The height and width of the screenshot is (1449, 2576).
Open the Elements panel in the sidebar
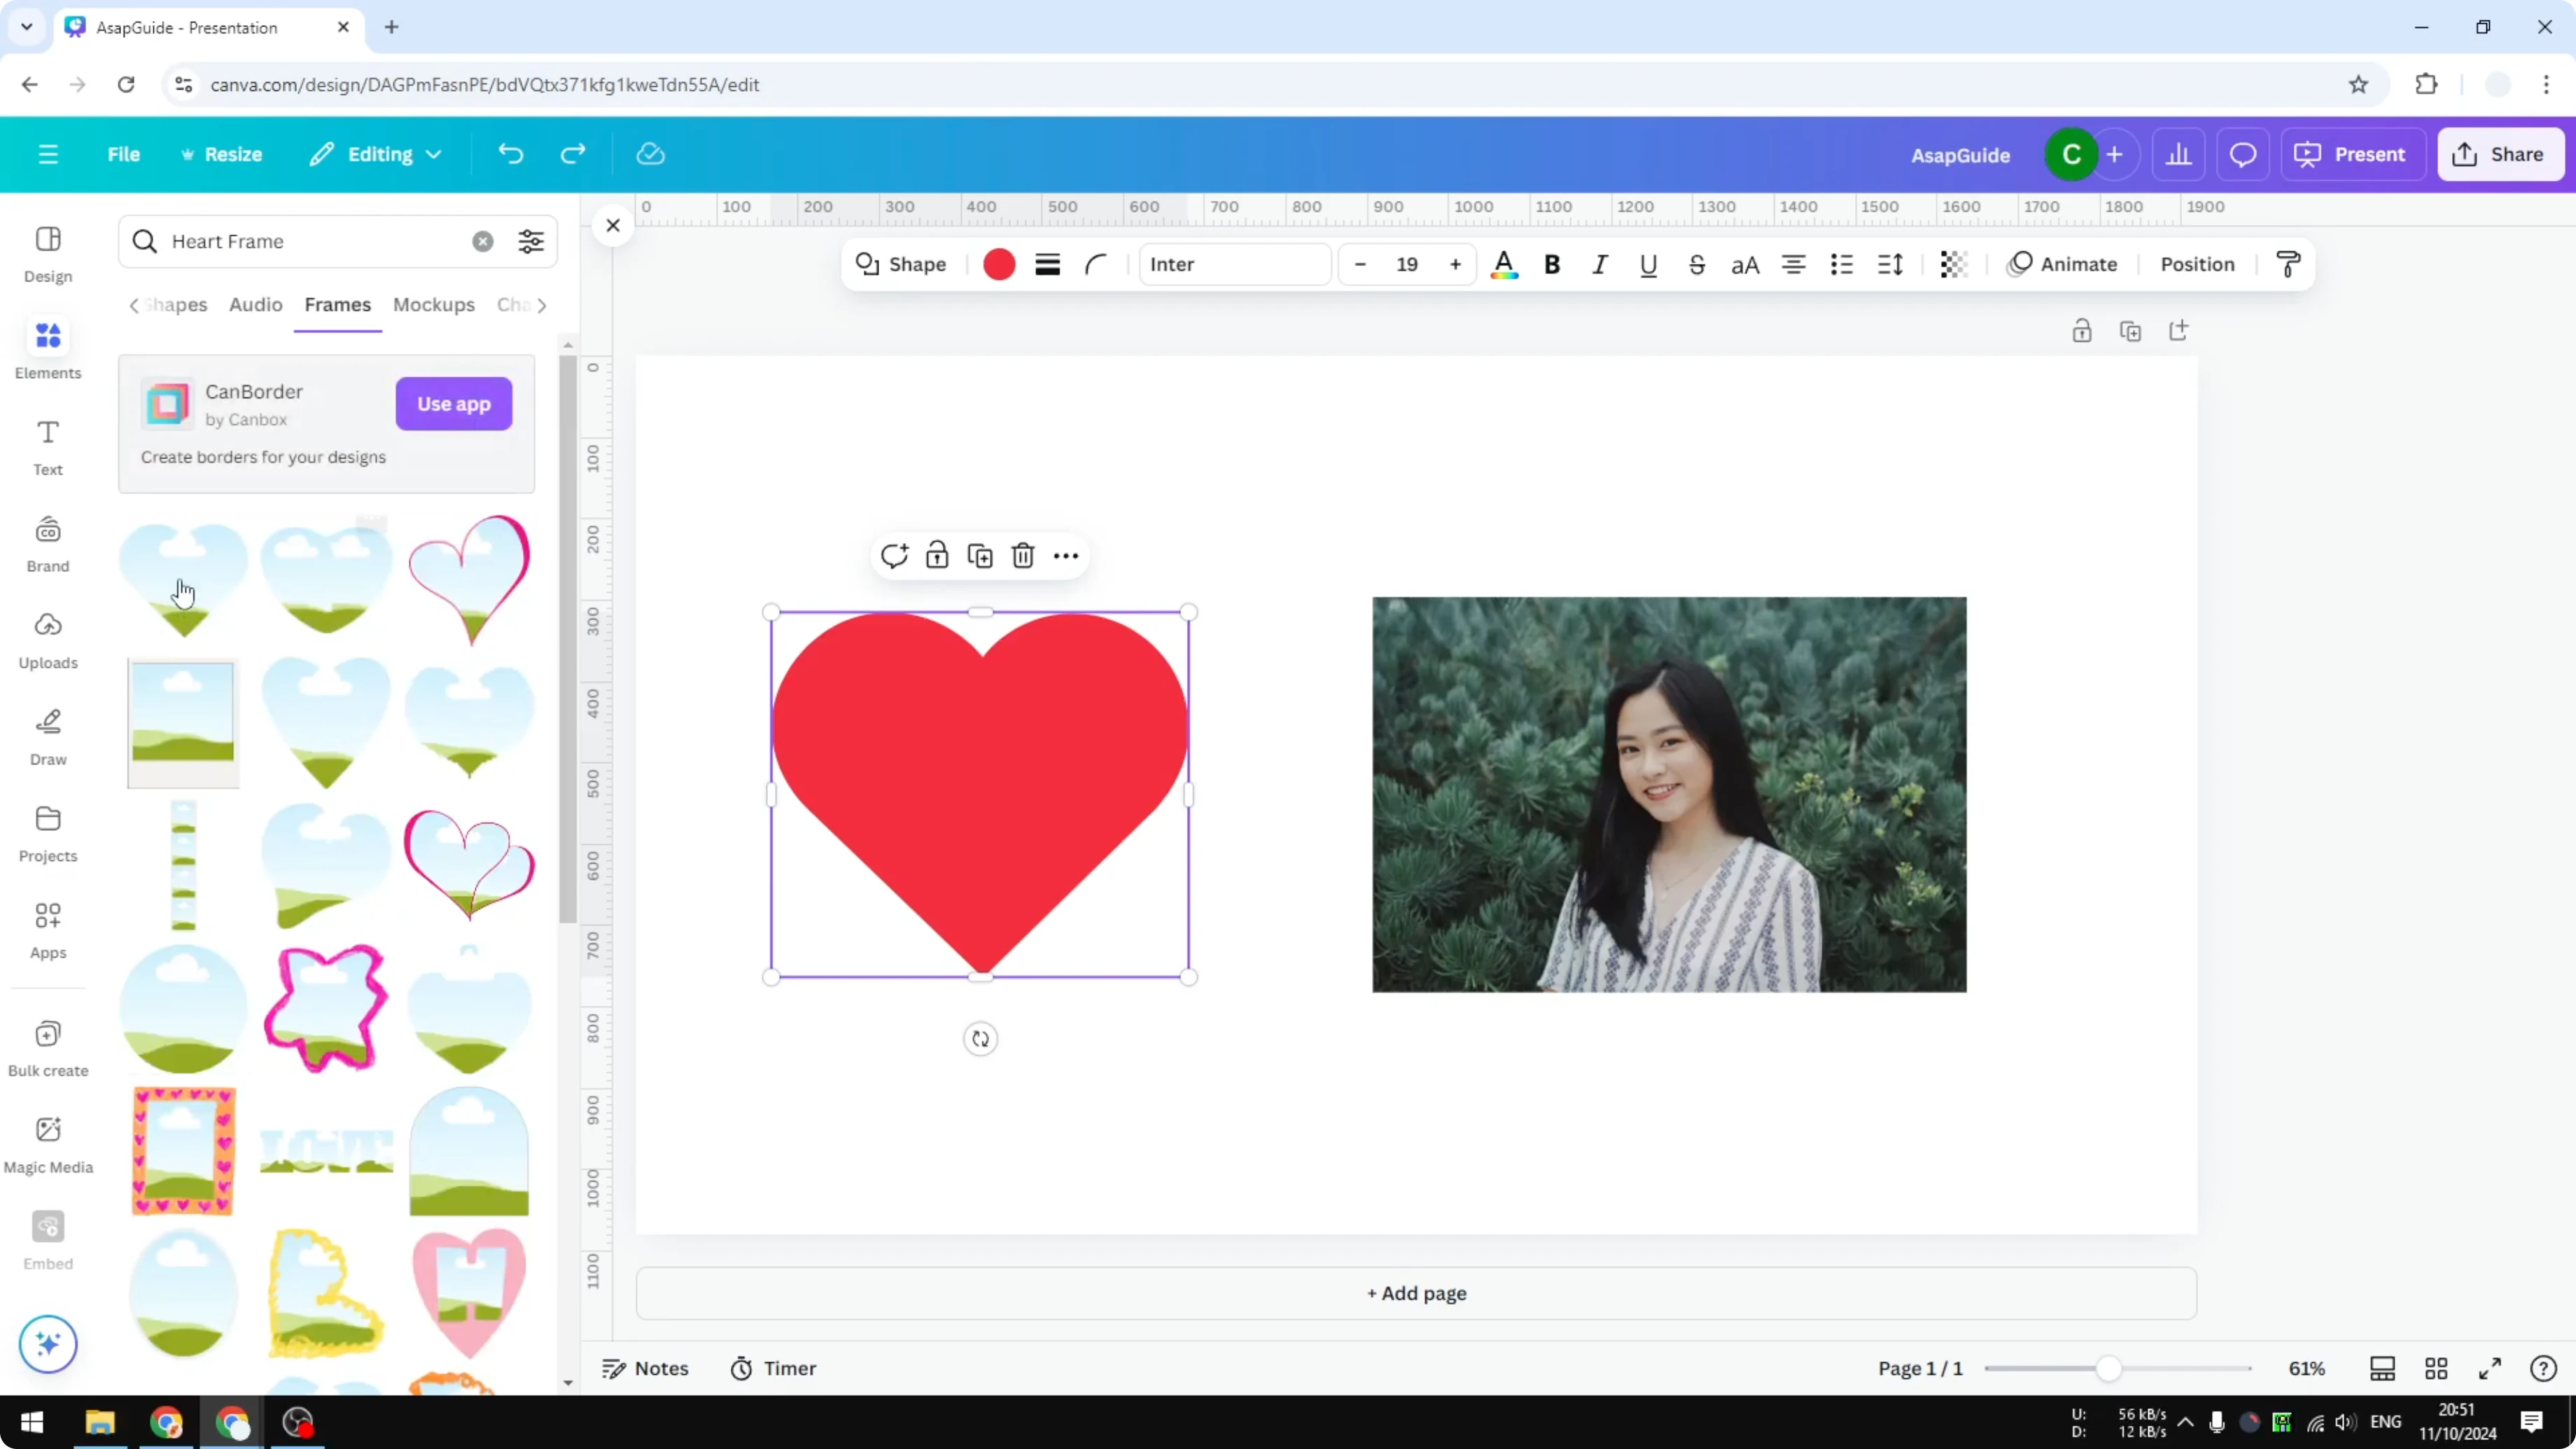pos(47,348)
